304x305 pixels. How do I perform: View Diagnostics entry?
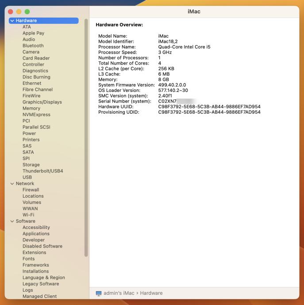(35, 71)
